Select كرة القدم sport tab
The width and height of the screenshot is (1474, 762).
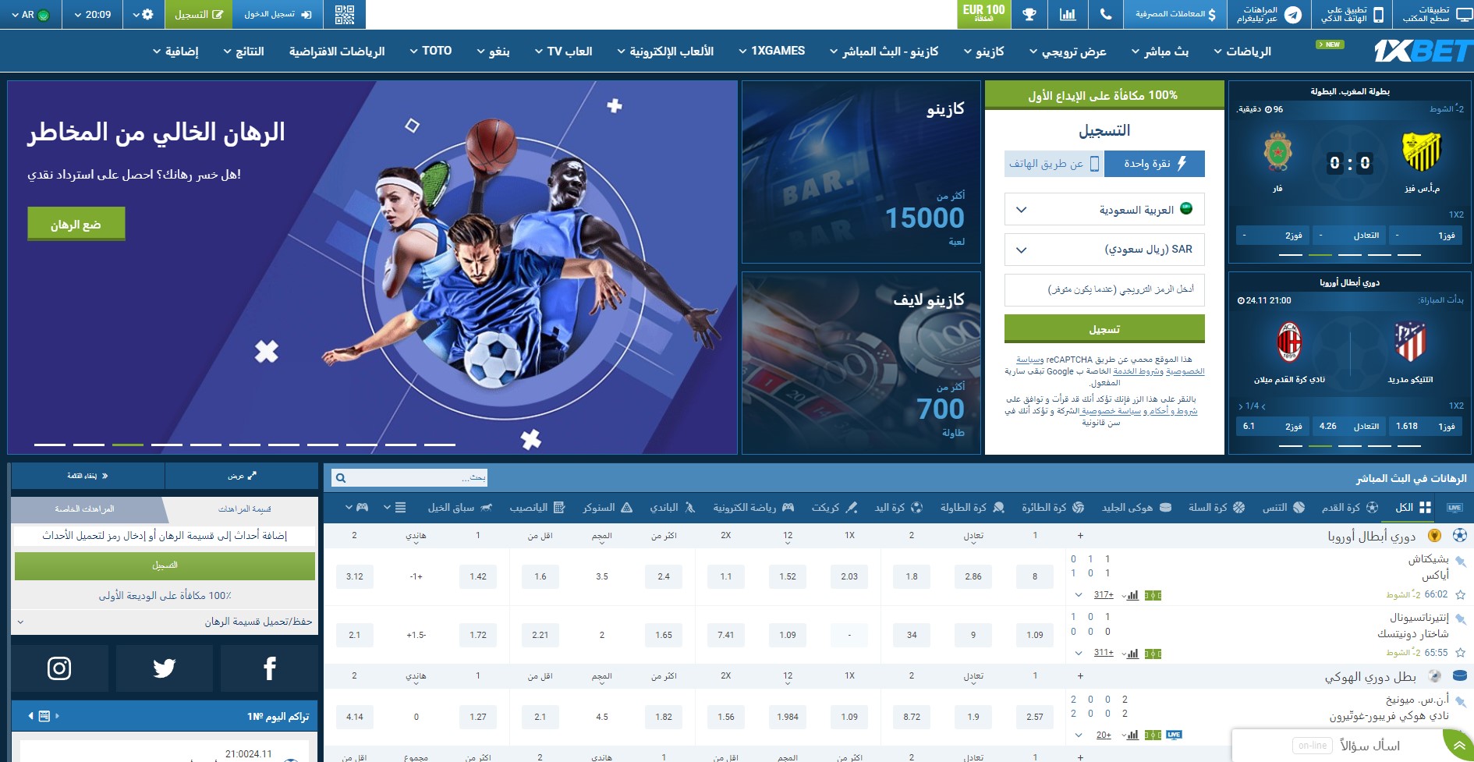click(1350, 507)
